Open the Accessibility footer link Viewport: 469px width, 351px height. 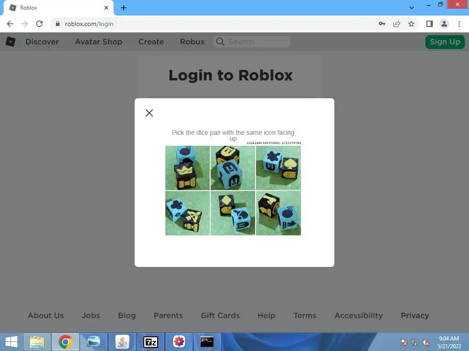click(x=359, y=315)
